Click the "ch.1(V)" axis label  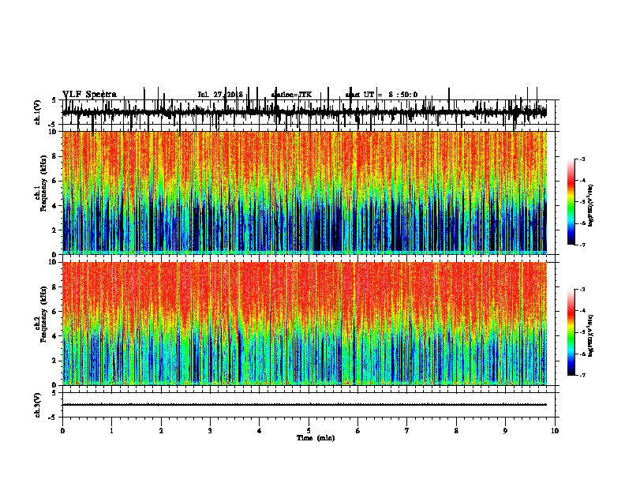[38, 112]
